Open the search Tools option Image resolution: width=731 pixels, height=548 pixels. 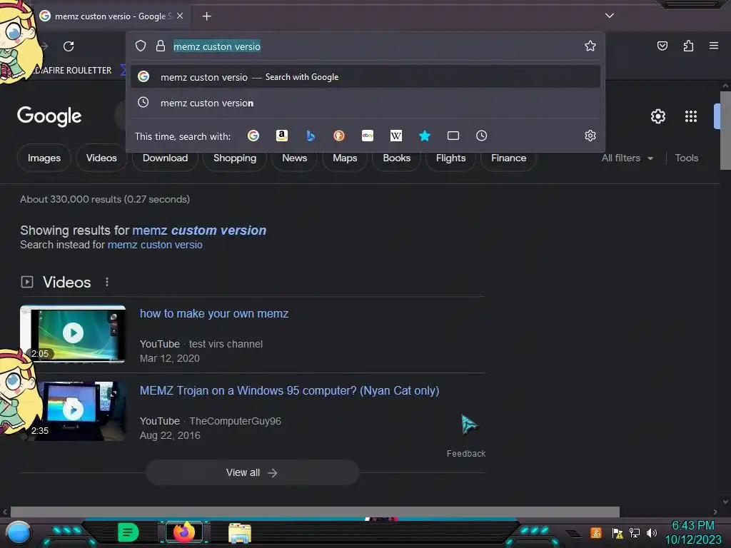(687, 158)
